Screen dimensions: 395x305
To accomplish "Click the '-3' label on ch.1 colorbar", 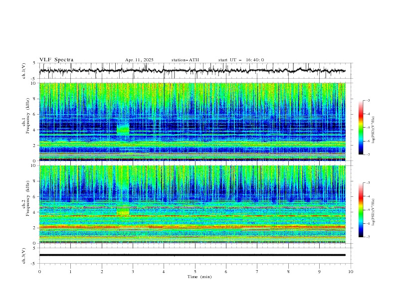I will 368,100.
